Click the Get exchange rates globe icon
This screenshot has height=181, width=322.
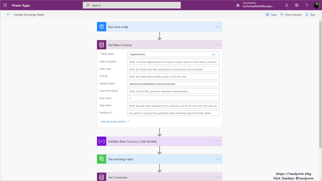(102, 159)
